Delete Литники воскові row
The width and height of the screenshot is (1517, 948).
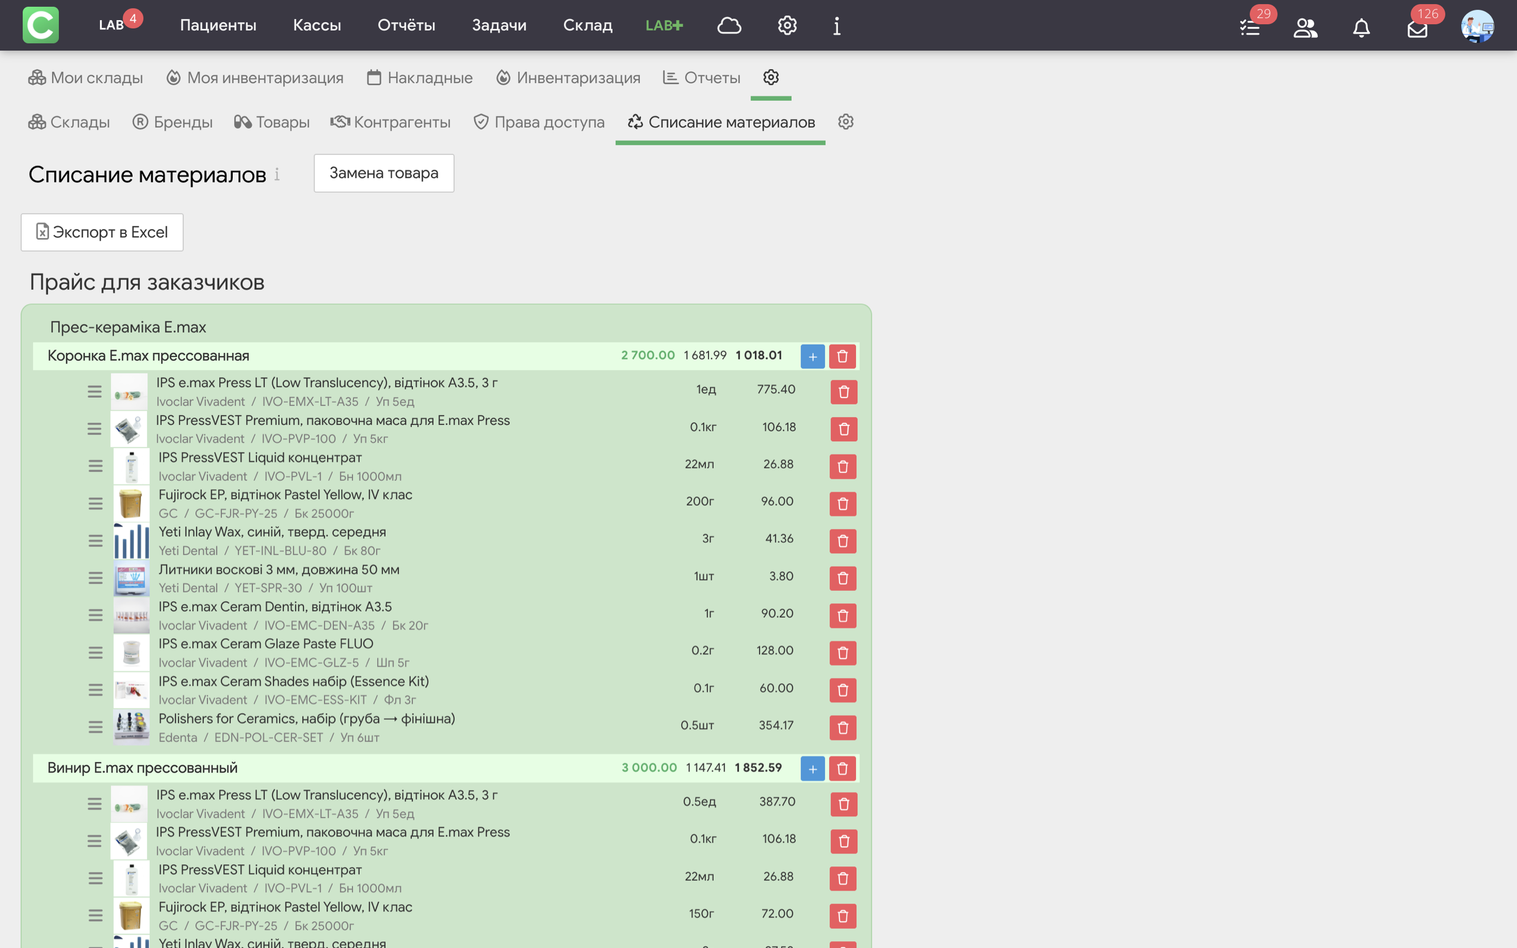coord(843,578)
